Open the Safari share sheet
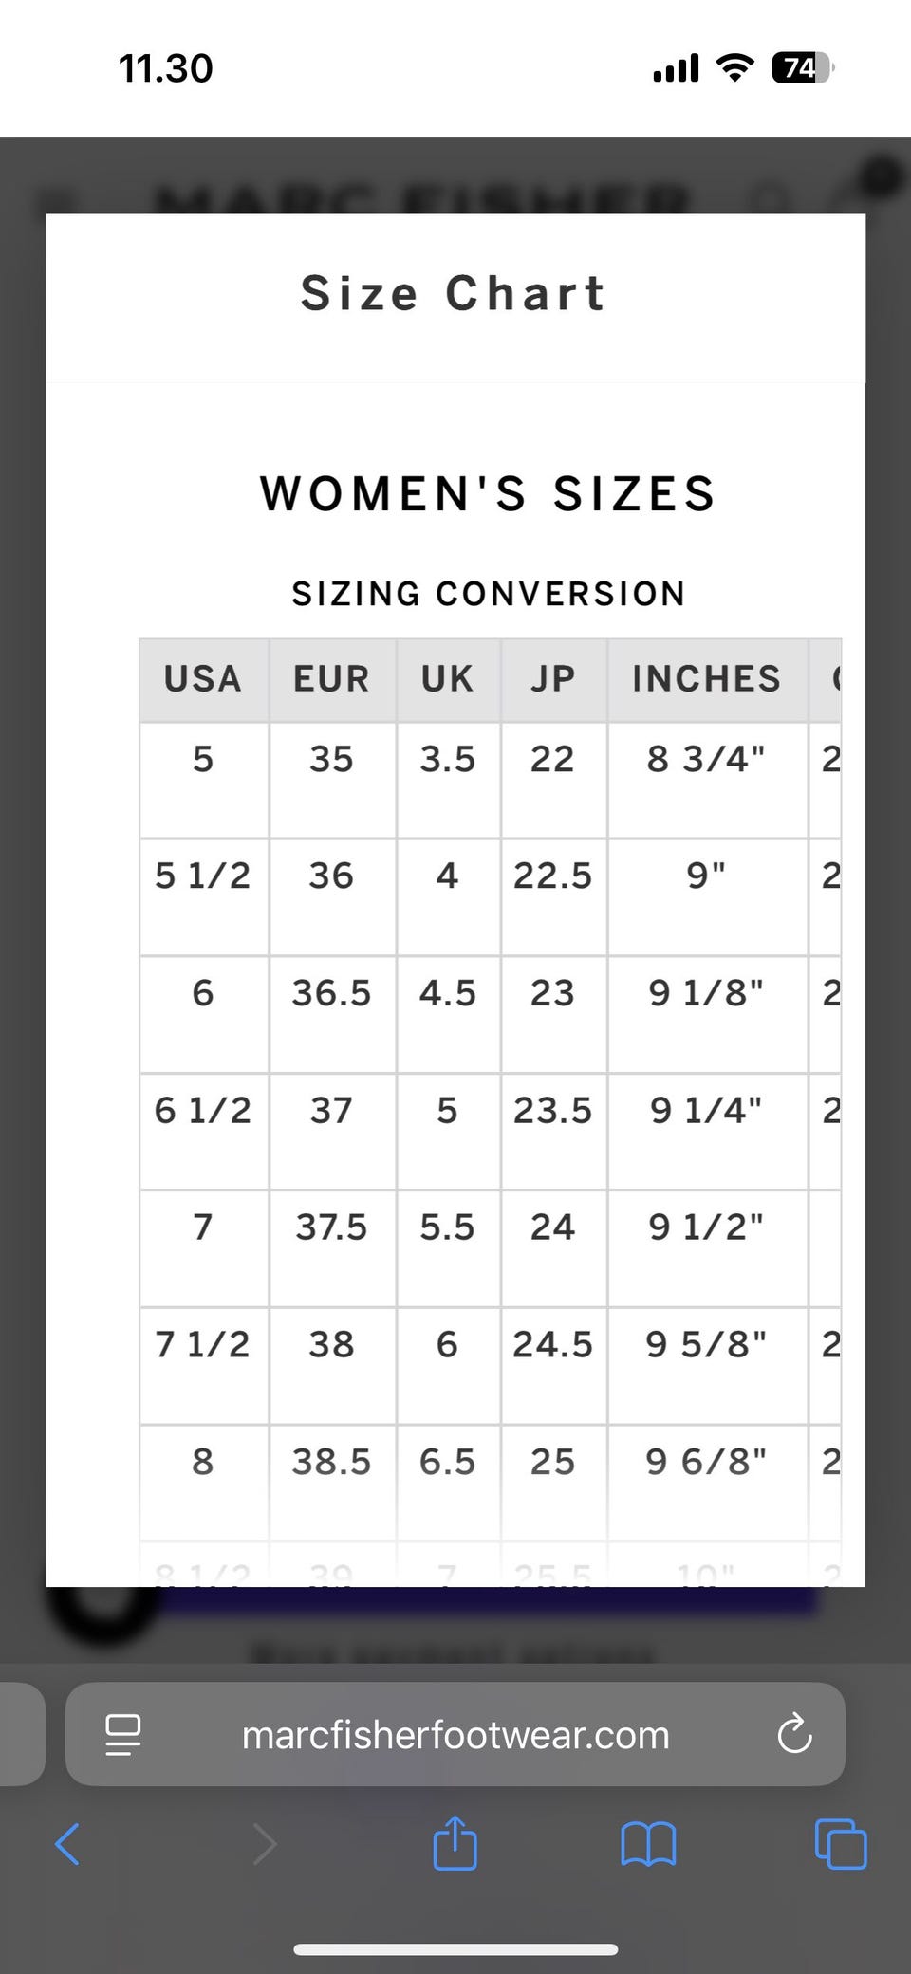Image resolution: width=911 pixels, height=1974 pixels. (x=455, y=1842)
